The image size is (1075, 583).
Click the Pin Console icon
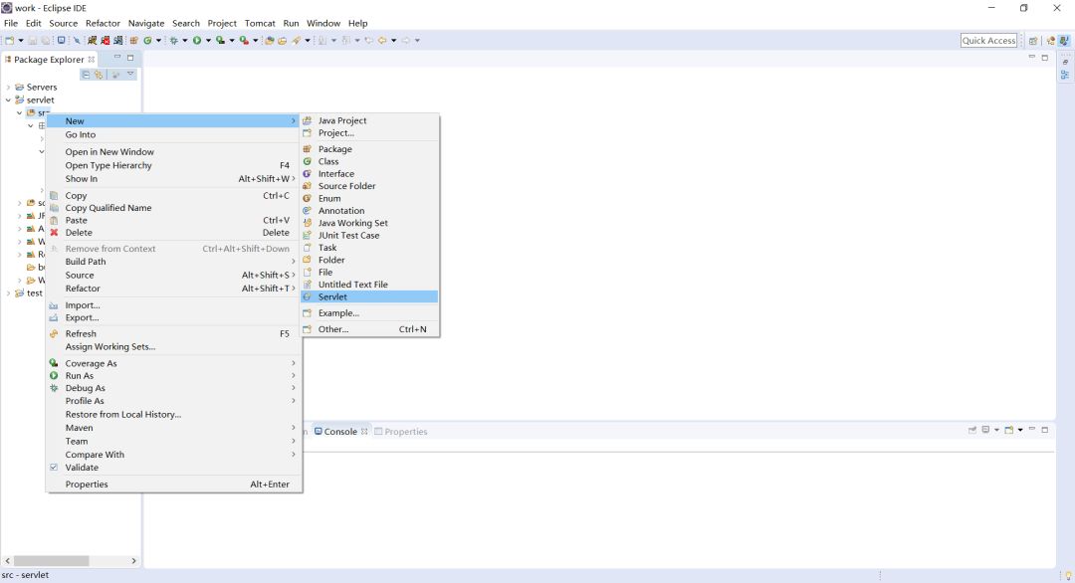tap(972, 430)
